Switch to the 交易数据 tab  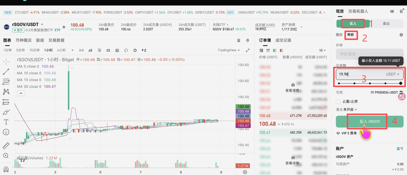coord(56,40)
